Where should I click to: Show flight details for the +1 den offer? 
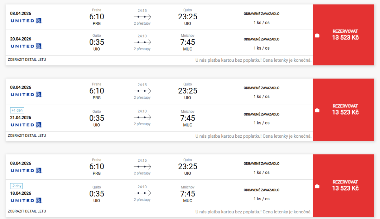tap(27, 135)
